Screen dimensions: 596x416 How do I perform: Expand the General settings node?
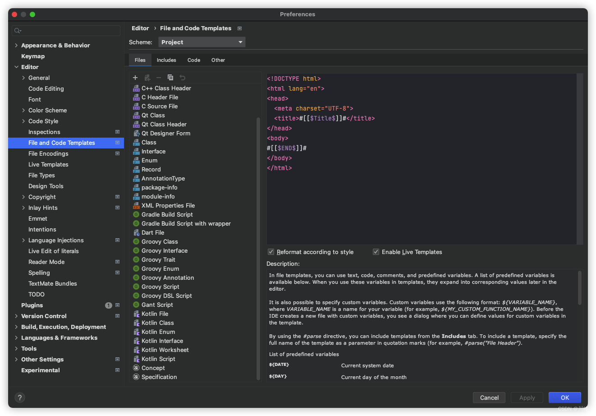(23, 78)
